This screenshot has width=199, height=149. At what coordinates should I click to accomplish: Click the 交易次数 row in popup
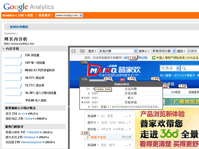(121, 93)
